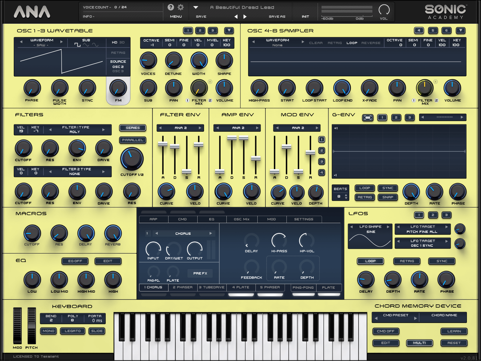Click the chord memory Reset button
The image size is (481, 361).
pos(454,343)
